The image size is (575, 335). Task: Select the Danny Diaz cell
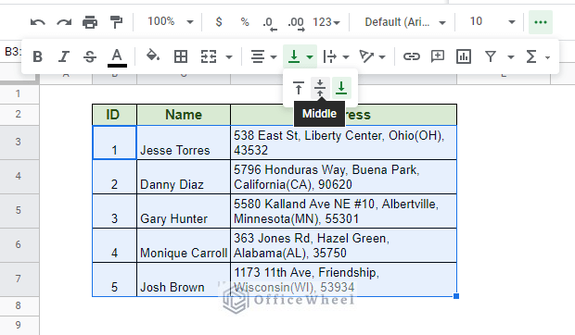tap(184, 177)
